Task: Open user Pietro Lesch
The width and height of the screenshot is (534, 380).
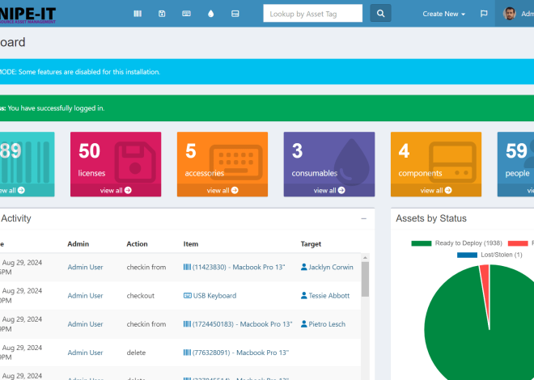Action: coord(327,324)
